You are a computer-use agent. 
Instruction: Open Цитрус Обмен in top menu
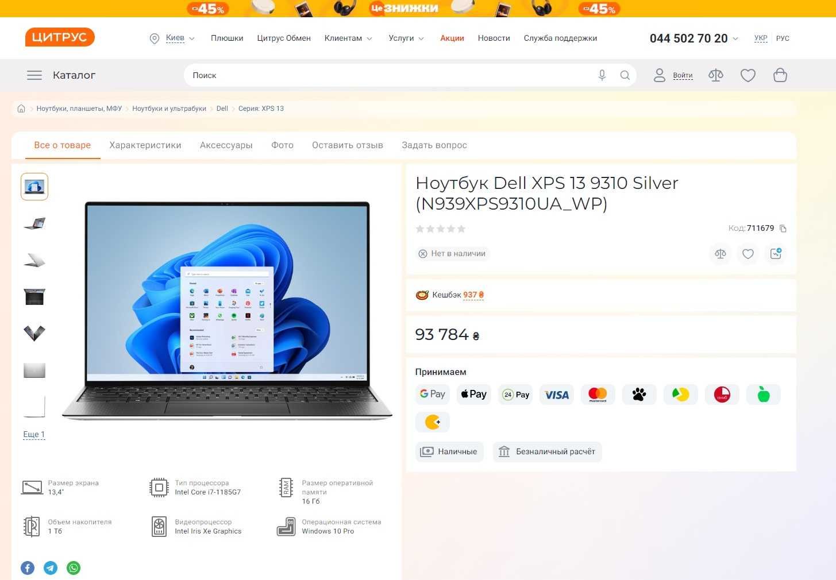point(284,38)
